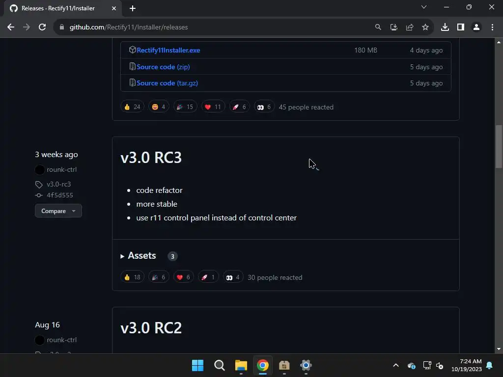This screenshot has height=377, width=503.
Task: Open the Chrome profile icon
Action: [476, 27]
